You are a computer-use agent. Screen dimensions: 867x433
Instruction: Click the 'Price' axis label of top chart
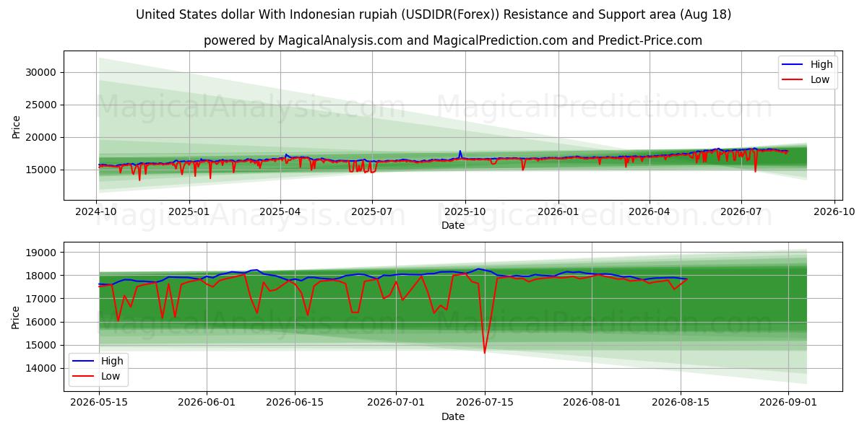coord(17,126)
